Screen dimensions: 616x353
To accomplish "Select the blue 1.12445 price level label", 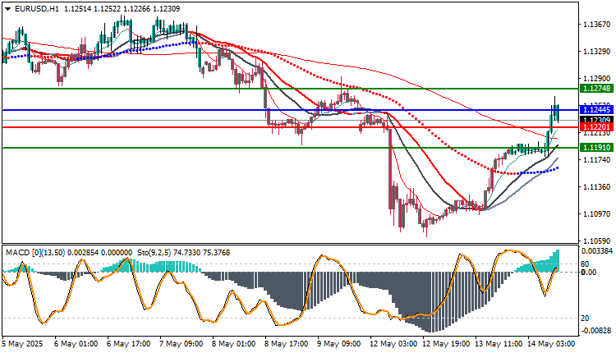I will coord(596,109).
